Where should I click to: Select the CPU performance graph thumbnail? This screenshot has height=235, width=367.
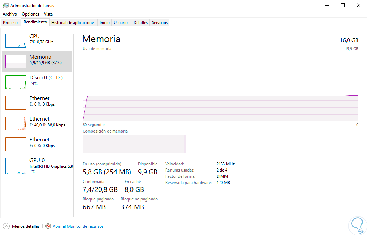coord(16,41)
